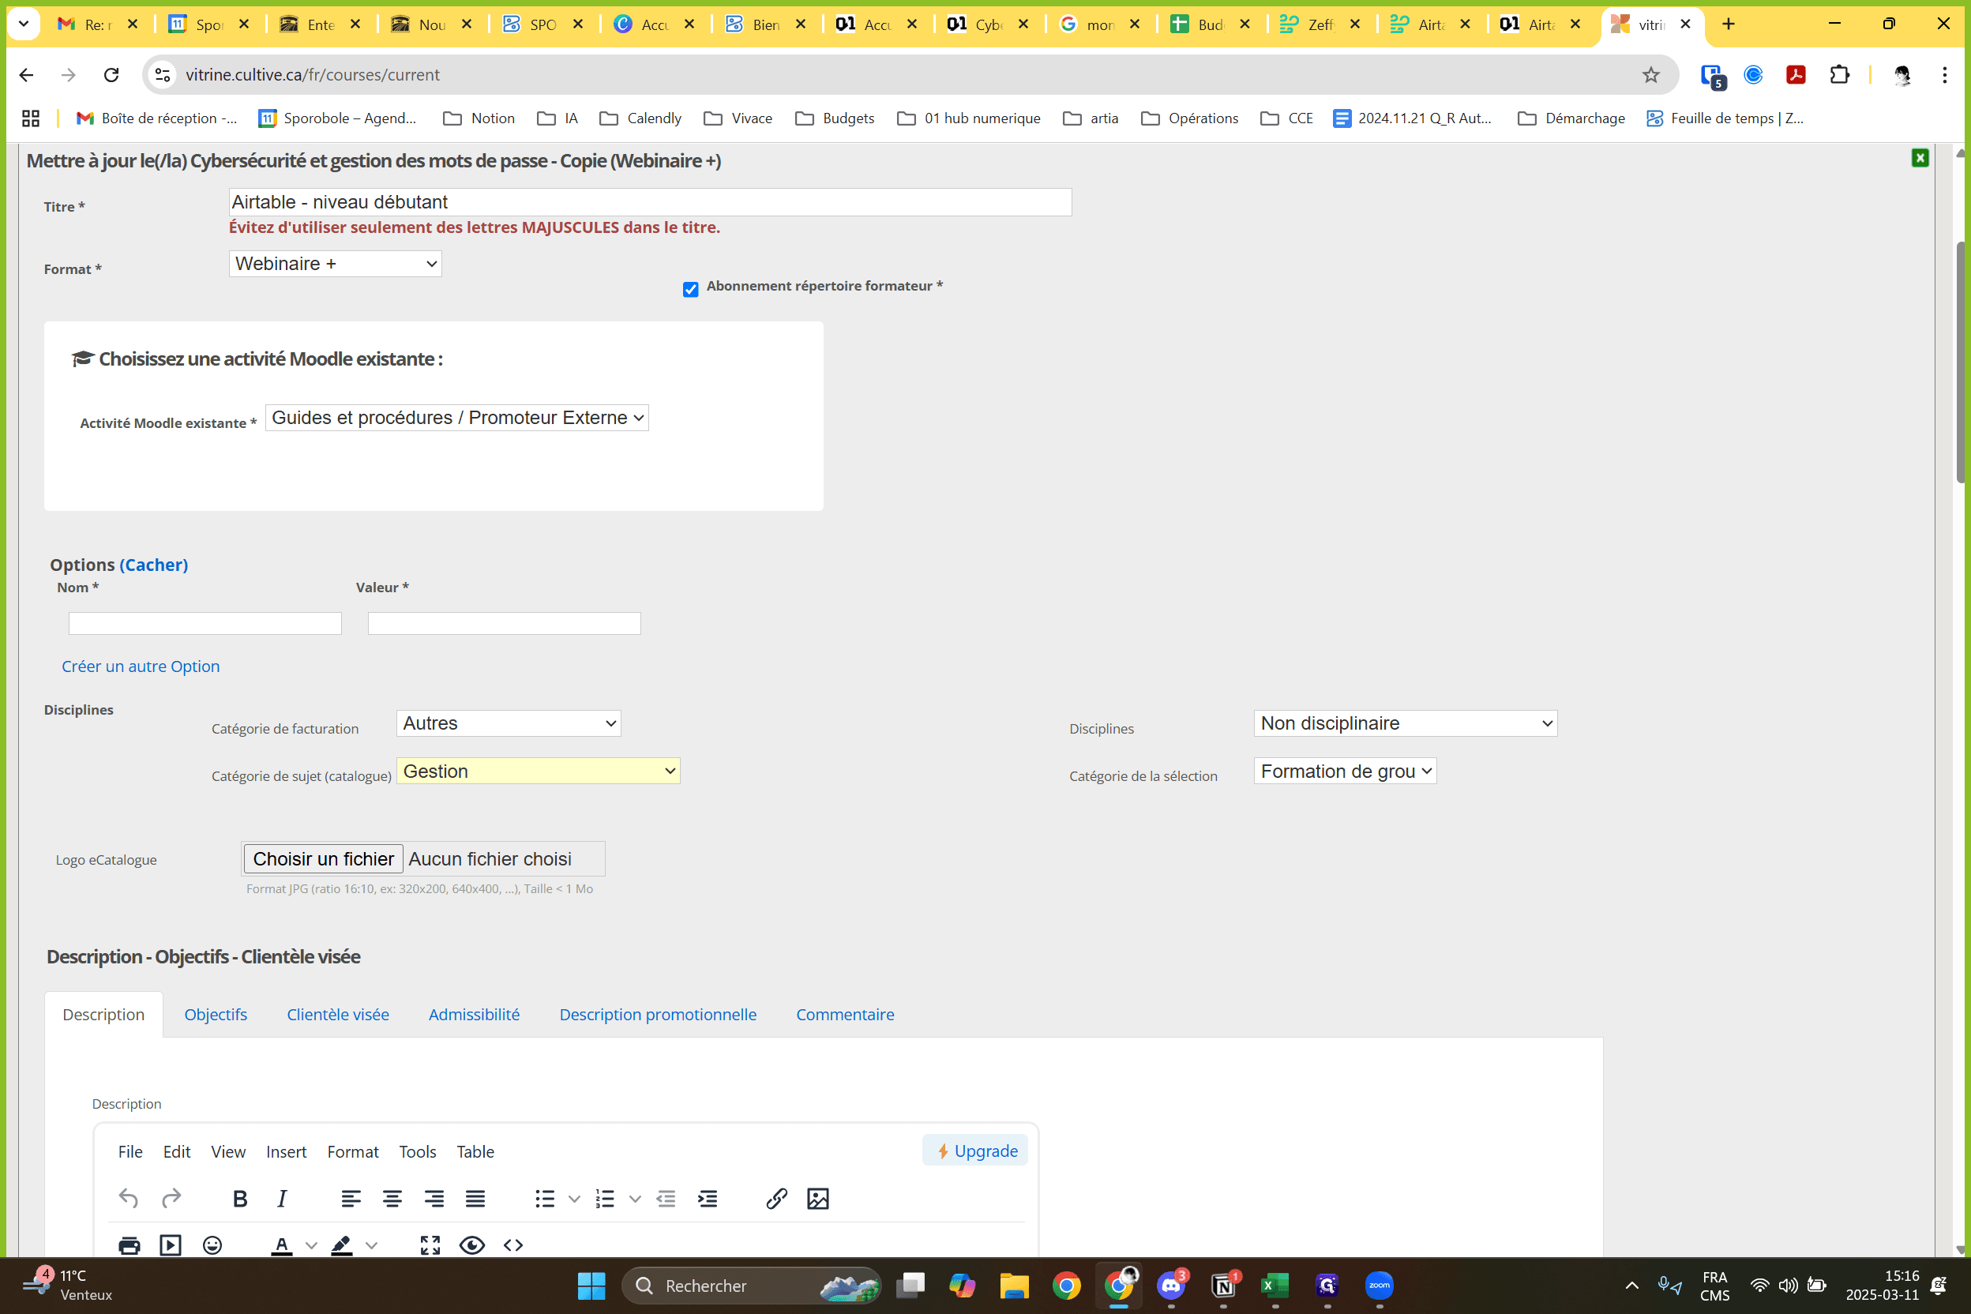Open the Format dropdown showing Webinaire +

[335, 264]
